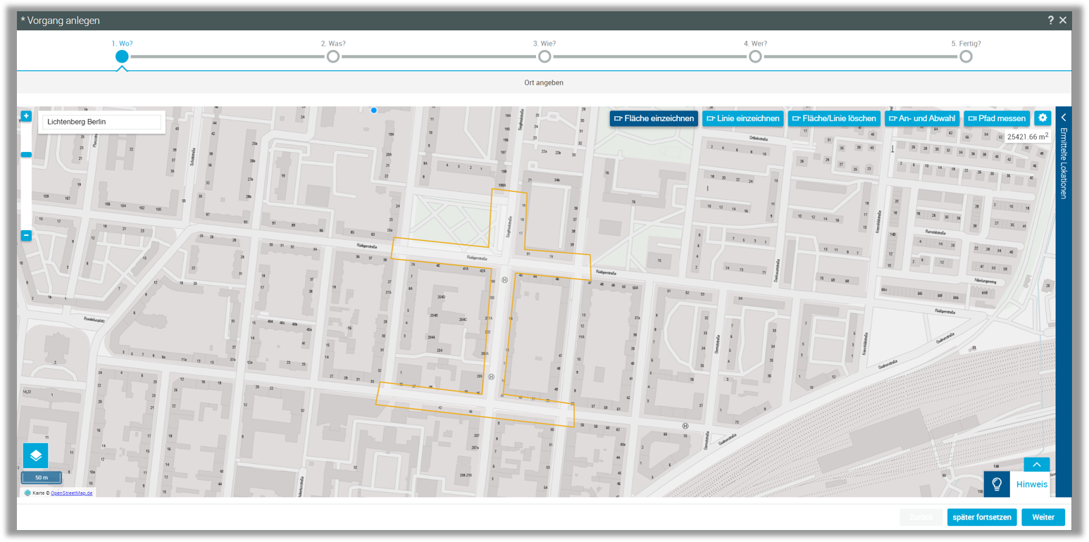Click the Lichtenberg Berlin search field

[101, 122]
